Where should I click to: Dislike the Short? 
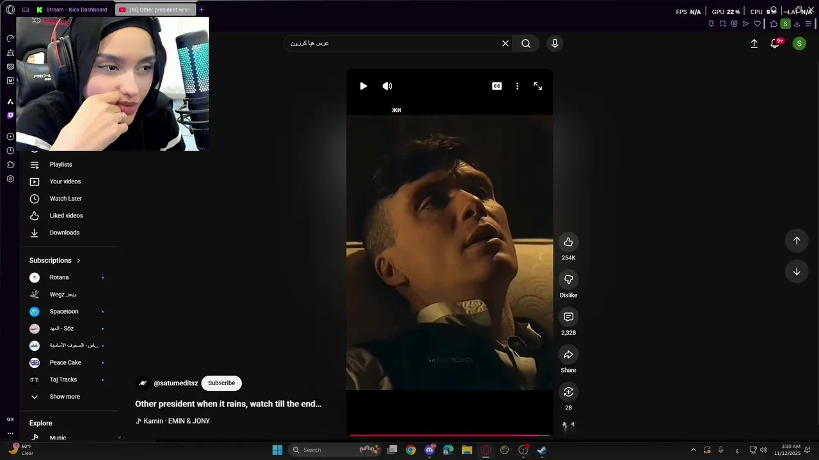point(568,279)
